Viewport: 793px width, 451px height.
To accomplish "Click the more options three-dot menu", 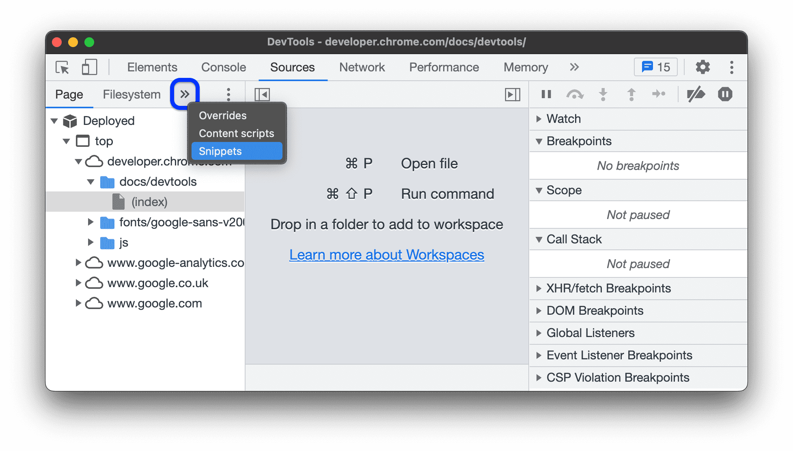I will click(228, 94).
